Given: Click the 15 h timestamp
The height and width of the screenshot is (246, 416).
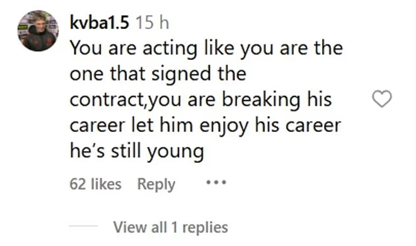Looking at the screenshot, I should [x=153, y=23].
